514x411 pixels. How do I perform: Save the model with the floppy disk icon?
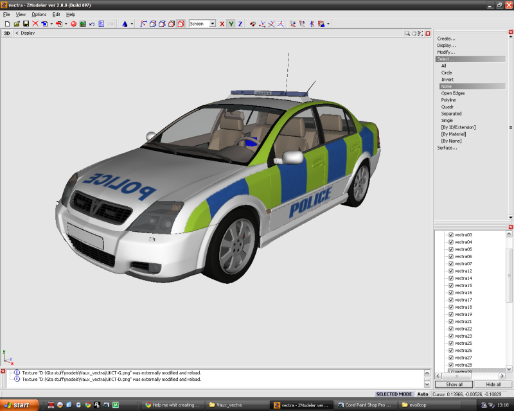pyautogui.click(x=26, y=24)
